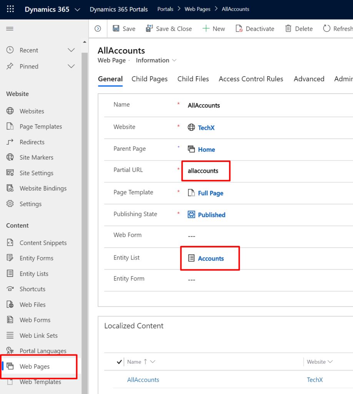353x394 pixels.
Task: Open the Home parent page link
Action: point(206,150)
